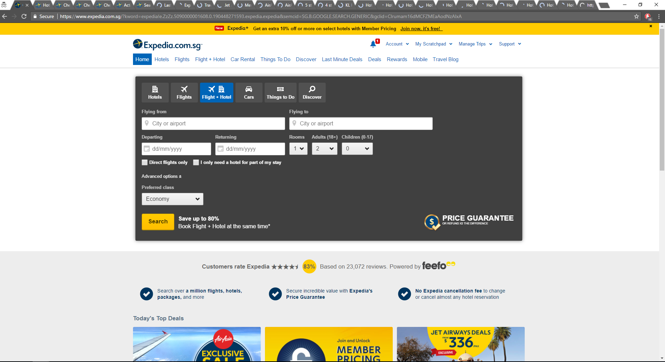Viewport: 665px width, 362px height.
Task: Open the Things to Do ticket tab
Action: pyautogui.click(x=280, y=92)
